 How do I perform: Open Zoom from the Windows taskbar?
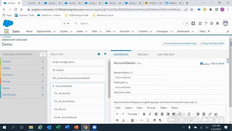[x=94, y=127]
